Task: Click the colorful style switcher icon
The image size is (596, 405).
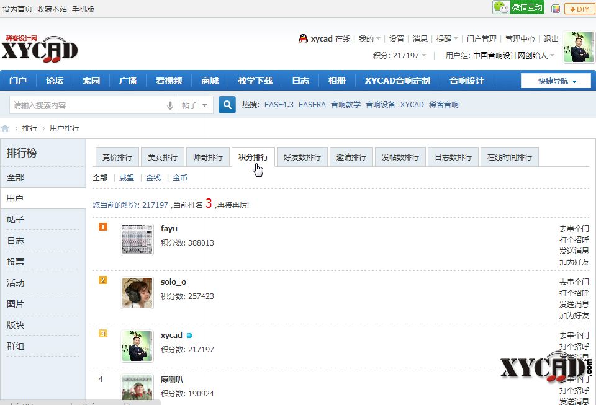Action: point(556,9)
